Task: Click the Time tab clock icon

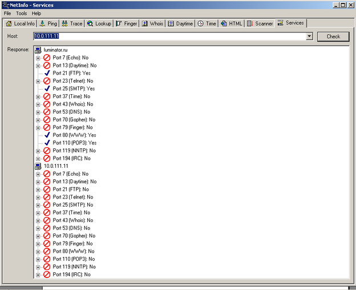Action: point(200,23)
